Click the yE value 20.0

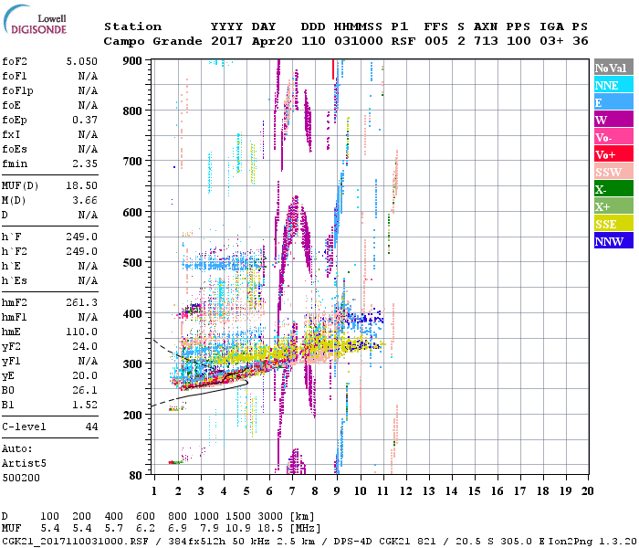85,375
